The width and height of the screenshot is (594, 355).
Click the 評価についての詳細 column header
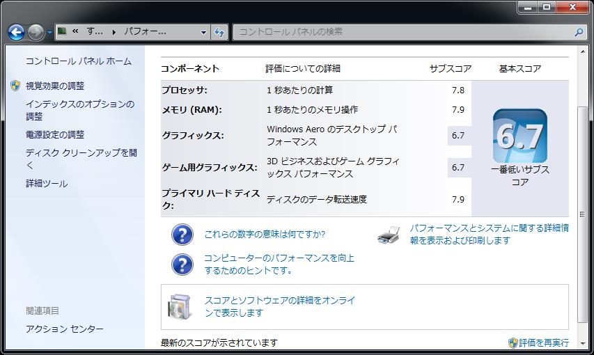coord(303,69)
